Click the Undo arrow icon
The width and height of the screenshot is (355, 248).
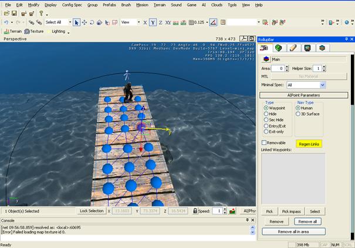6,22
